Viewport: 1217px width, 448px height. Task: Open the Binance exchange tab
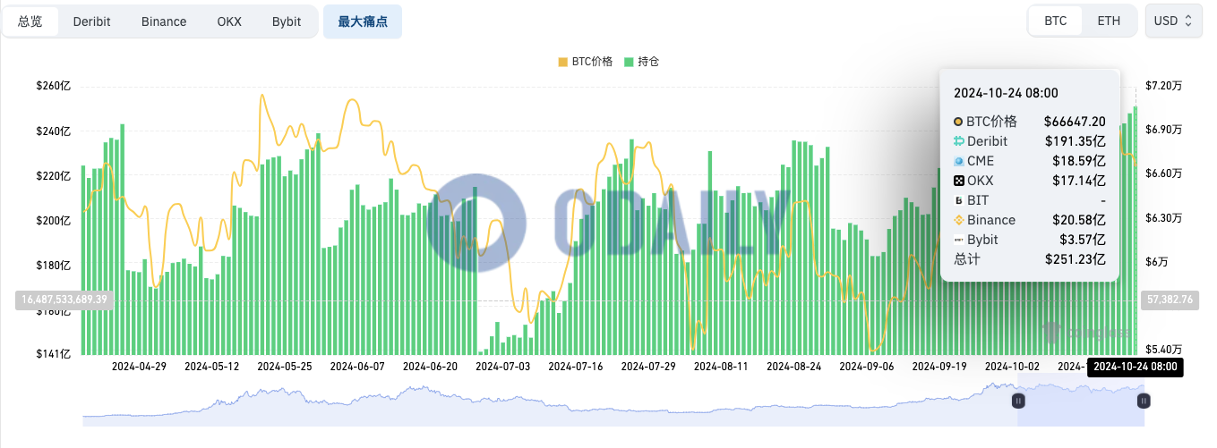pyautogui.click(x=164, y=21)
